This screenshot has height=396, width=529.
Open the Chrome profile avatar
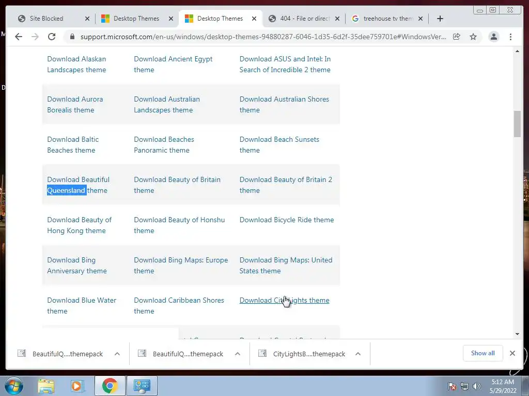pos(493,37)
